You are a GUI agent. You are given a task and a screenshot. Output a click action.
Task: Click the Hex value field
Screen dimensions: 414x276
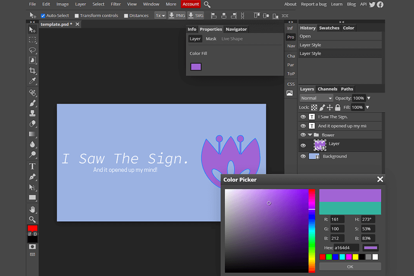click(347, 248)
